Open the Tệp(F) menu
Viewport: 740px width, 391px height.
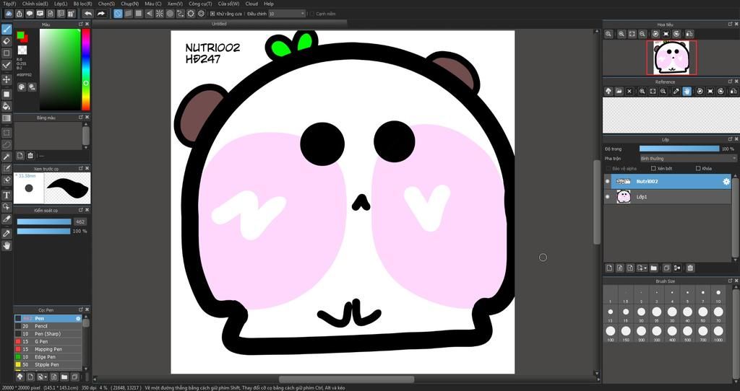[x=9, y=4]
